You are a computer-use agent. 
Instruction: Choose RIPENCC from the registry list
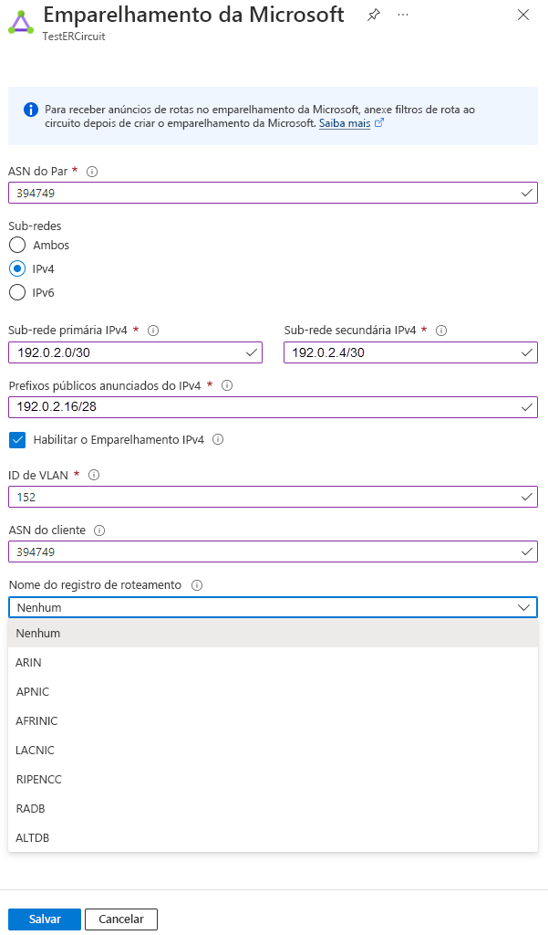point(39,779)
